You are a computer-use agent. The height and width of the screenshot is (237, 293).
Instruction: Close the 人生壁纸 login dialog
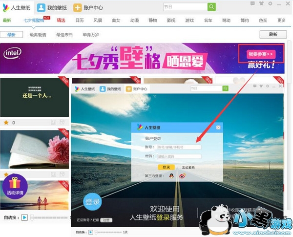tap(218, 128)
